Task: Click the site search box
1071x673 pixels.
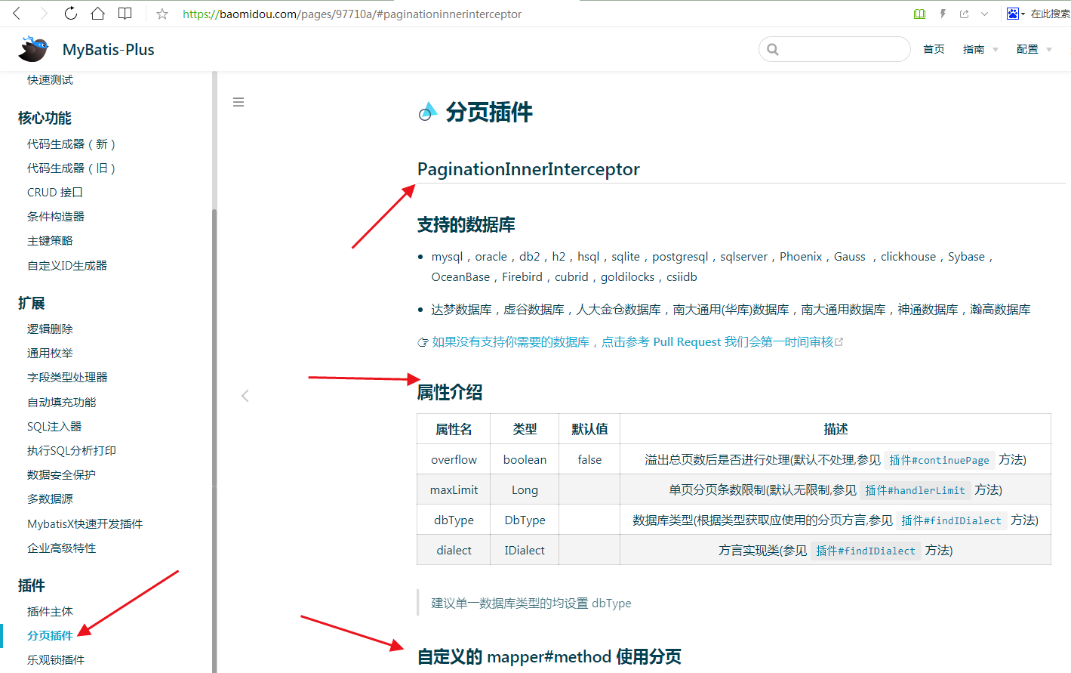Action: click(x=835, y=49)
